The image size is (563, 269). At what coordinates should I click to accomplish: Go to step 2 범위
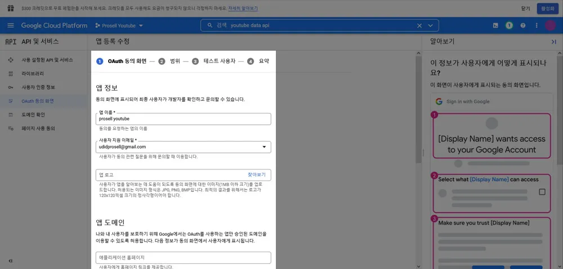[169, 61]
